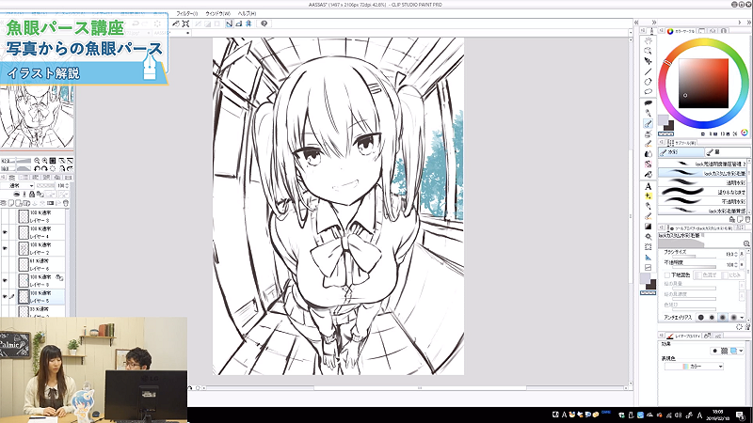
Task: Click the zoom in icon in Navigator
Action: click(44, 161)
